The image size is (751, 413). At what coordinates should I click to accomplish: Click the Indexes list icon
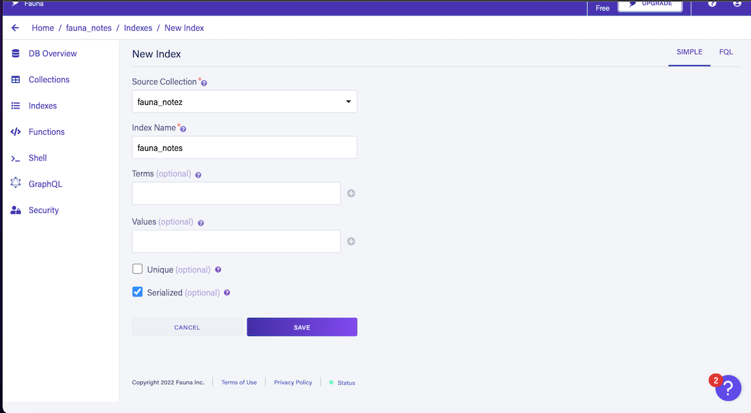(16, 106)
